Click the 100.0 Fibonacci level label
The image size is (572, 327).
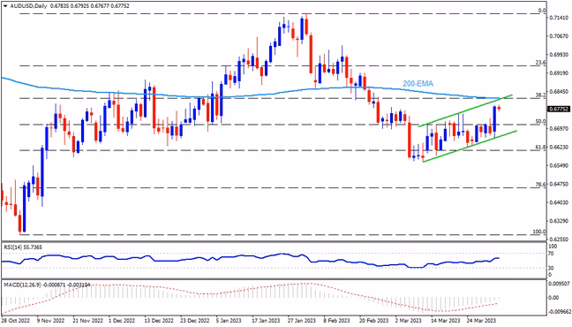click(539, 232)
